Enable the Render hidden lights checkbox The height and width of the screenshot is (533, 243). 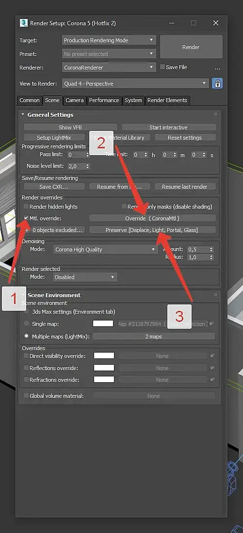26,207
